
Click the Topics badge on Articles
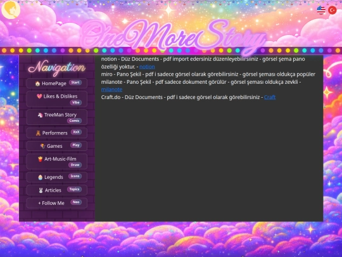click(x=74, y=189)
